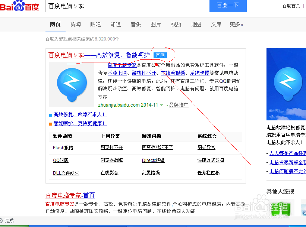Open the 图标异常 link
The width and height of the screenshot is (306, 227).
point(206,147)
